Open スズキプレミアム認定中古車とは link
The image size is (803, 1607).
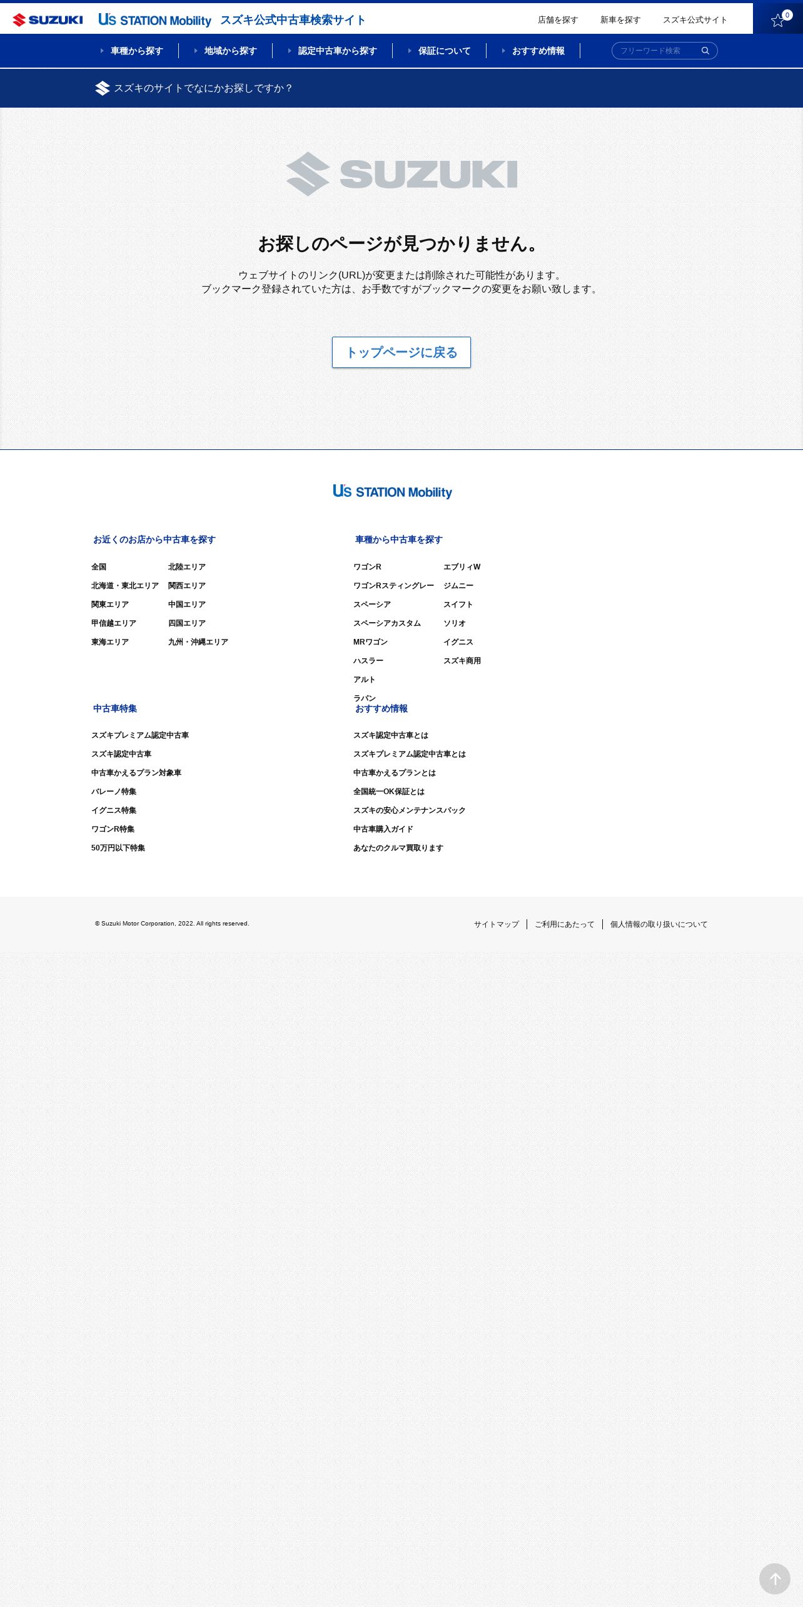click(410, 754)
